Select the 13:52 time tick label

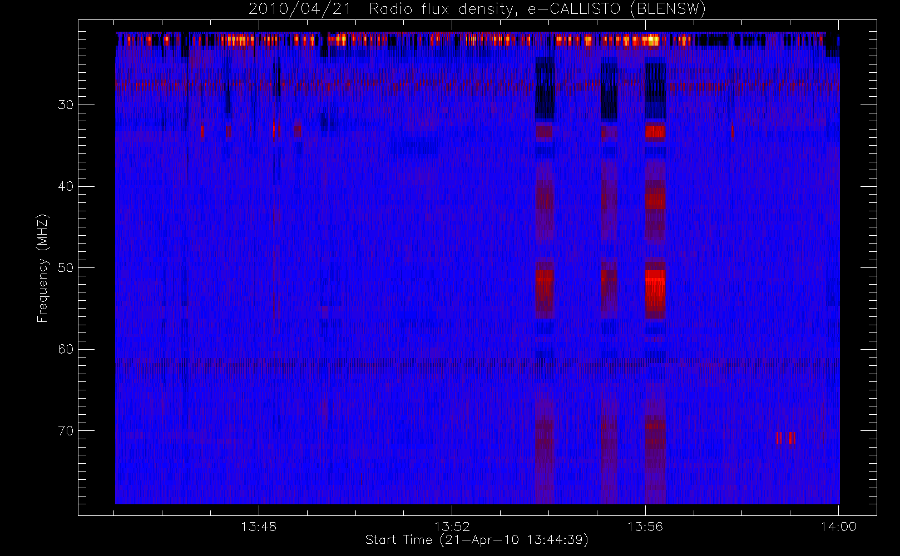tap(452, 527)
